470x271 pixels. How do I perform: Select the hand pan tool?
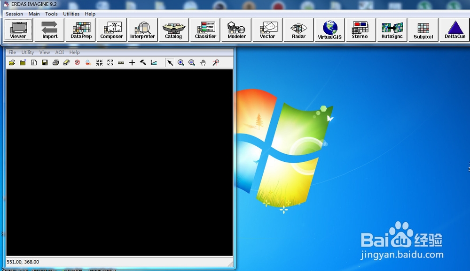[x=203, y=62]
